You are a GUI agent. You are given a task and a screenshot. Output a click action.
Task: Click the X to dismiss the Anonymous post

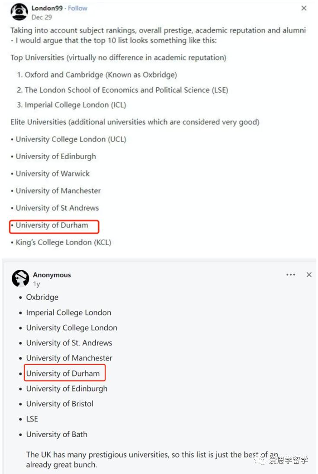tap(309, 274)
